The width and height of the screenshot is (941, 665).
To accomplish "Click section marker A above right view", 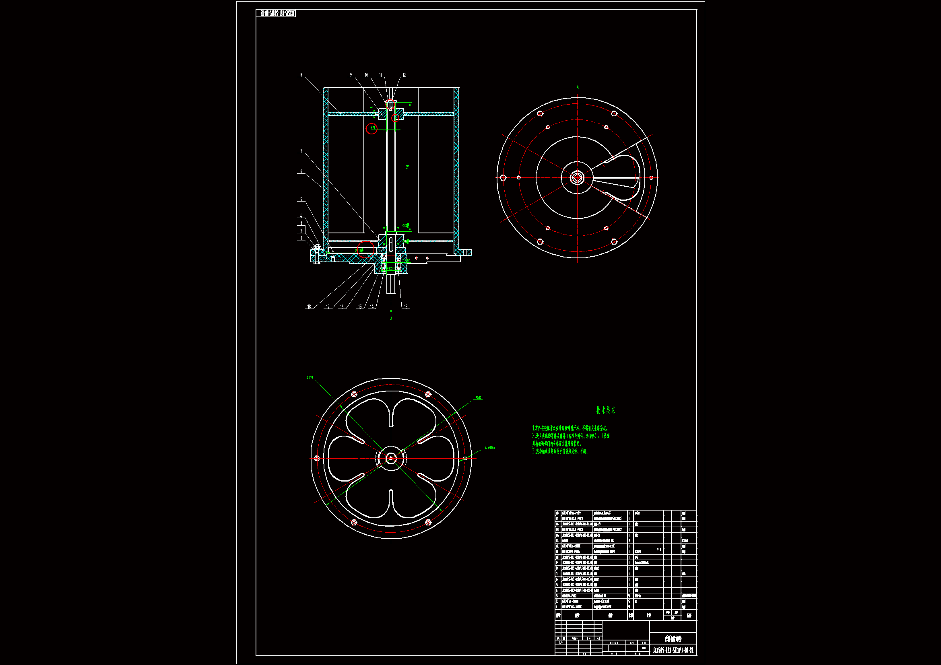I will coord(578,87).
